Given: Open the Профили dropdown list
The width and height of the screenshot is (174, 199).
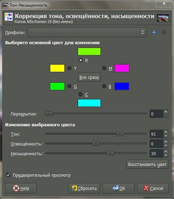Looking at the screenshot, I should [x=87, y=32].
